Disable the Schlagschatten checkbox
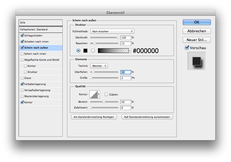 tap(22, 36)
